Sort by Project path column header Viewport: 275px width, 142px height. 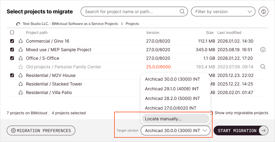(37, 33)
